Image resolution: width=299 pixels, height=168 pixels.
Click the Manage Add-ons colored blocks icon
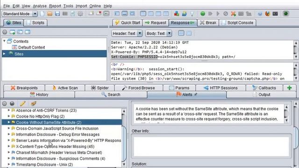click(x=177, y=14)
